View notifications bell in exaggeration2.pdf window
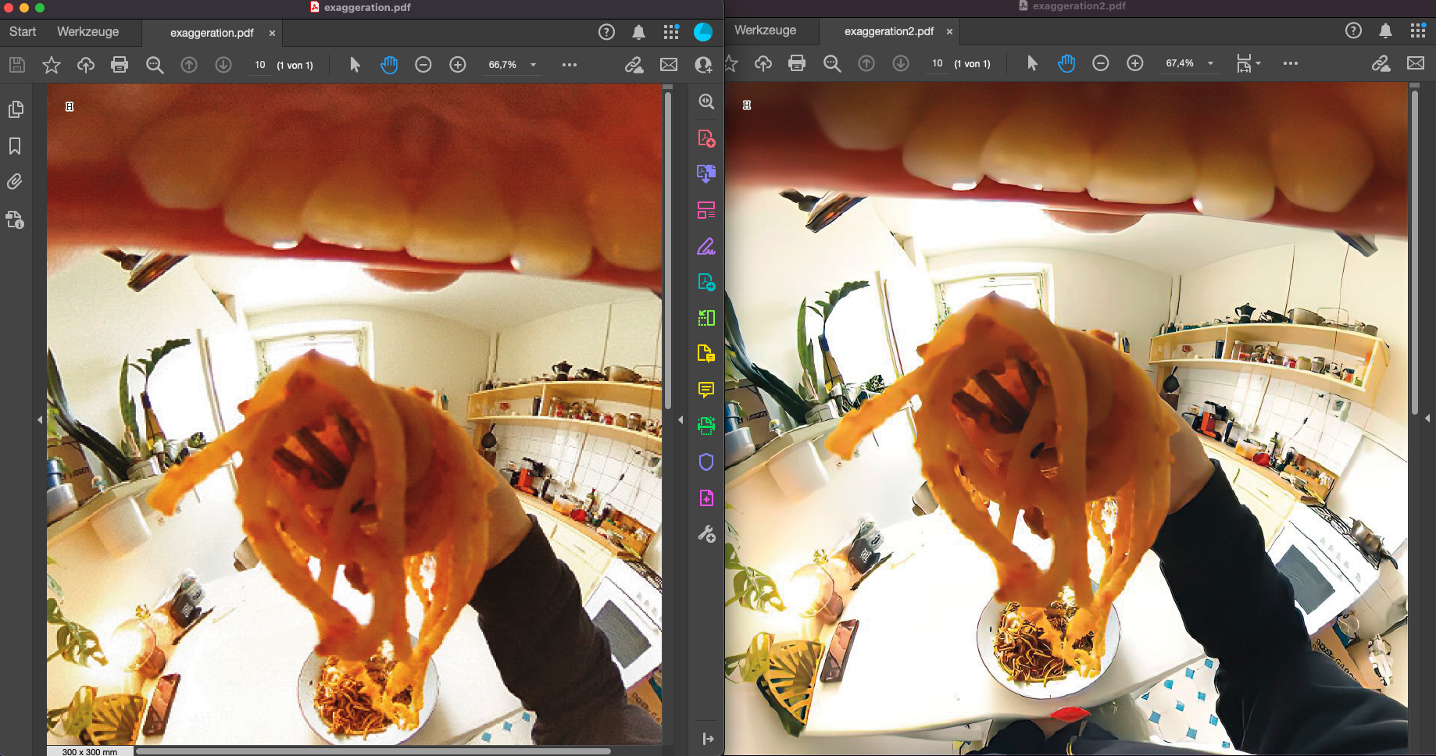1436x756 pixels. point(1385,30)
